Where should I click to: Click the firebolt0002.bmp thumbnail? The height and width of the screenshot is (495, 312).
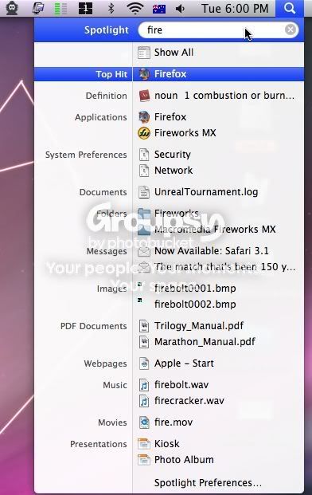139,300
